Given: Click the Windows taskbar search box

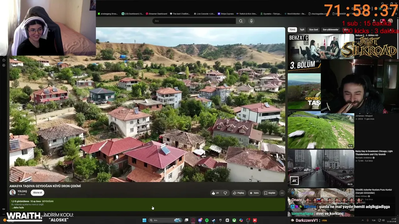Looking at the screenshot, I should [165, 220].
